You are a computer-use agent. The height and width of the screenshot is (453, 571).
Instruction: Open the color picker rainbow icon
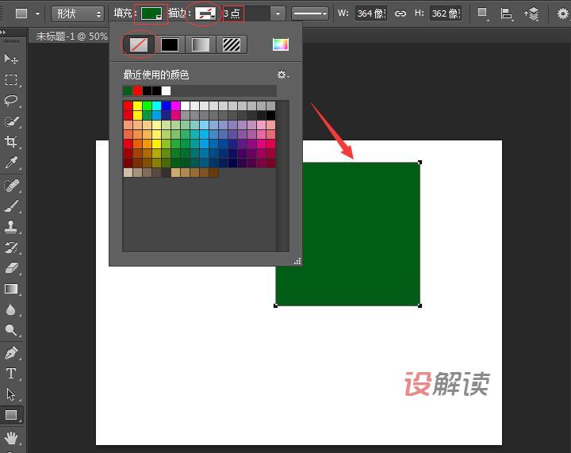tap(280, 44)
